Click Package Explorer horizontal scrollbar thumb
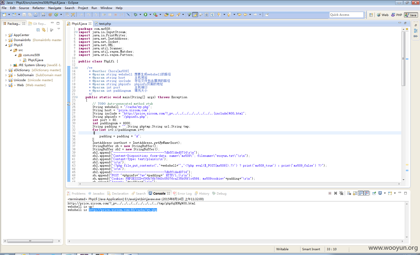The width and height of the screenshot is (420, 255). pos(30,241)
